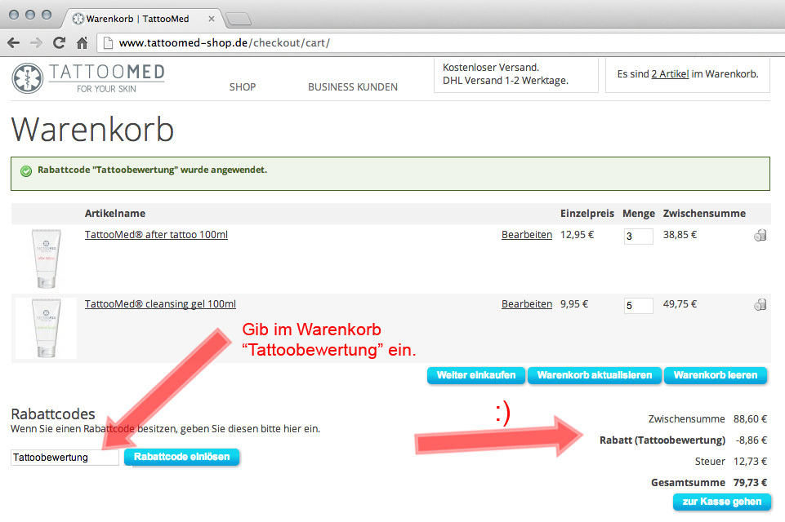785x522 pixels.
Task: Open the SHOP menu item
Action: coord(243,87)
